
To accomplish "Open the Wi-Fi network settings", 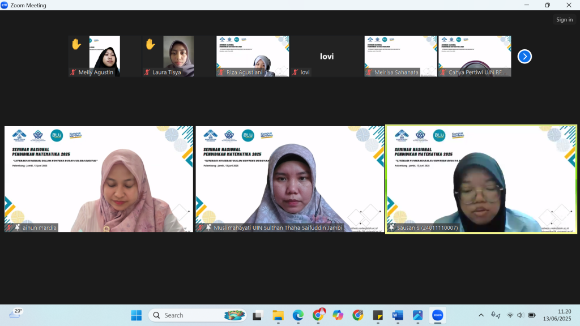I will tap(510, 315).
